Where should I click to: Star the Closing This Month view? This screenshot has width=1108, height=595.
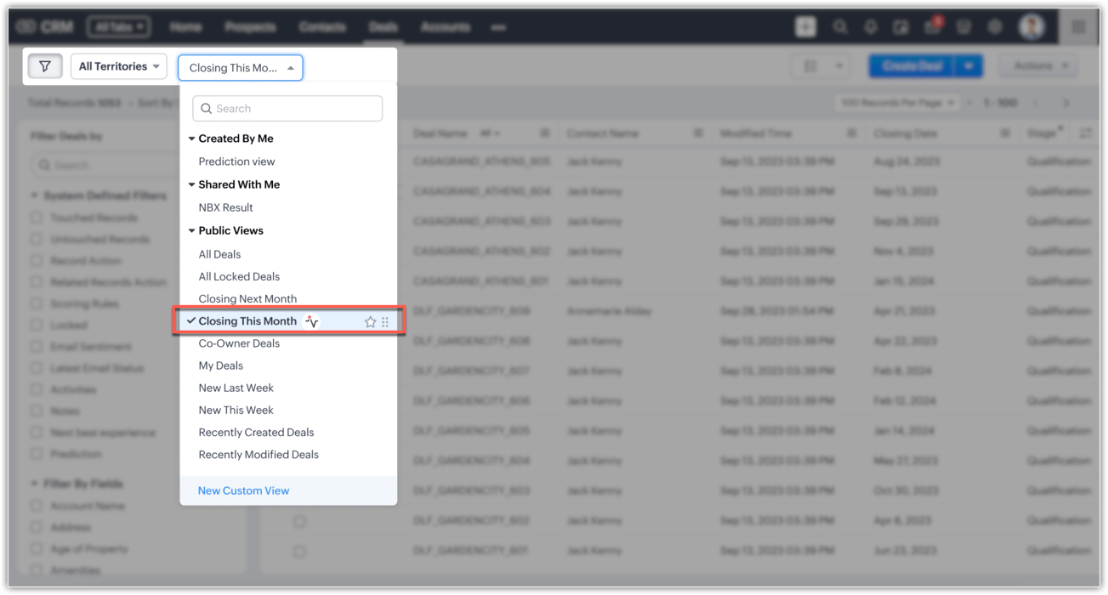point(370,322)
